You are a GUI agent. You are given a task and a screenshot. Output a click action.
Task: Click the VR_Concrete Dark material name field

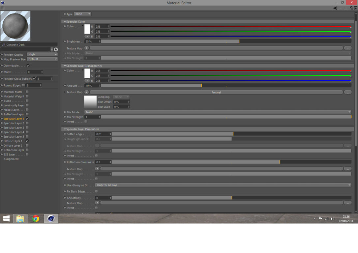29,45
